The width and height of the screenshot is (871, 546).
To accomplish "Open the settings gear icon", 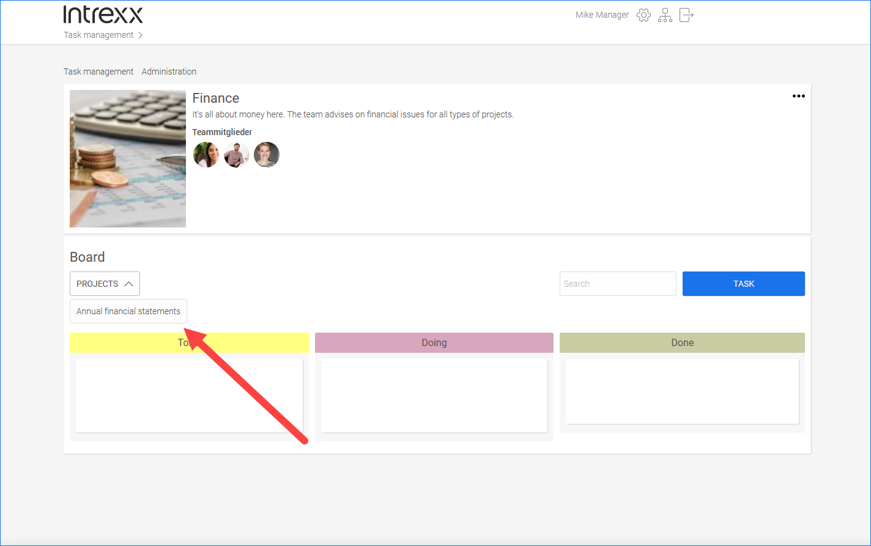I will 643,15.
